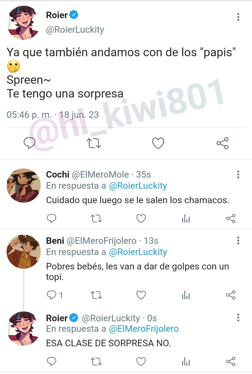Retweet the main "Te tengo una sorpresa" tweet
The height and width of the screenshot is (374, 252).
(x=94, y=143)
